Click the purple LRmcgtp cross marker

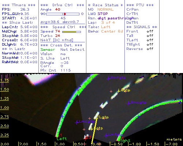click(128, 104)
